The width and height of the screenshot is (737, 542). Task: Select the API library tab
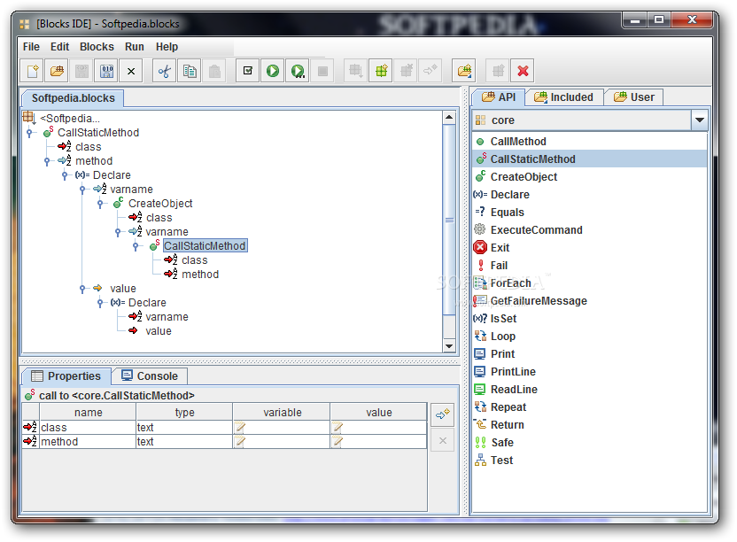point(499,97)
